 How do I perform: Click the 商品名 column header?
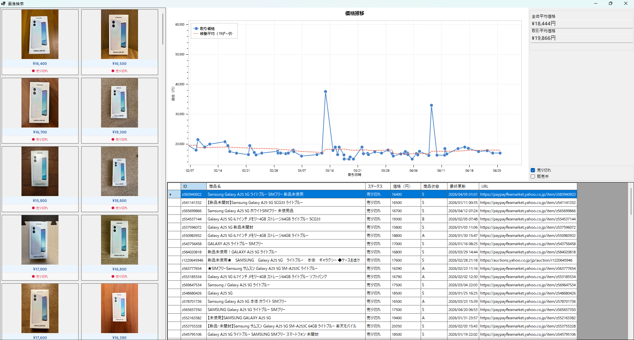pos(286,186)
